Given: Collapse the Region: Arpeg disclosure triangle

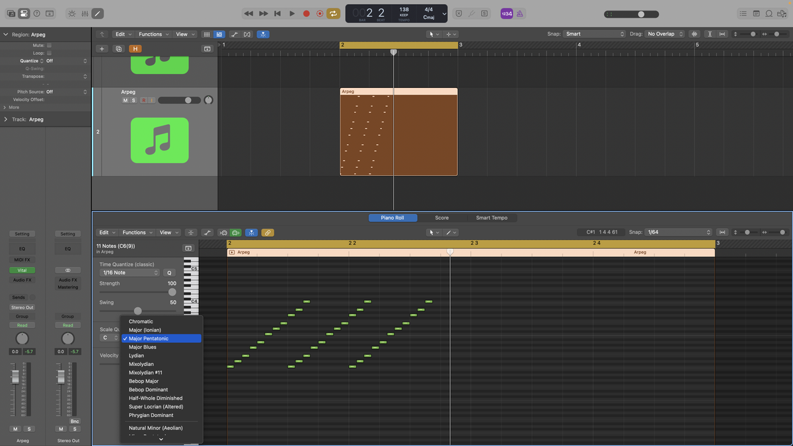Looking at the screenshot, I should pyautogui.click(x=6, y=34).
